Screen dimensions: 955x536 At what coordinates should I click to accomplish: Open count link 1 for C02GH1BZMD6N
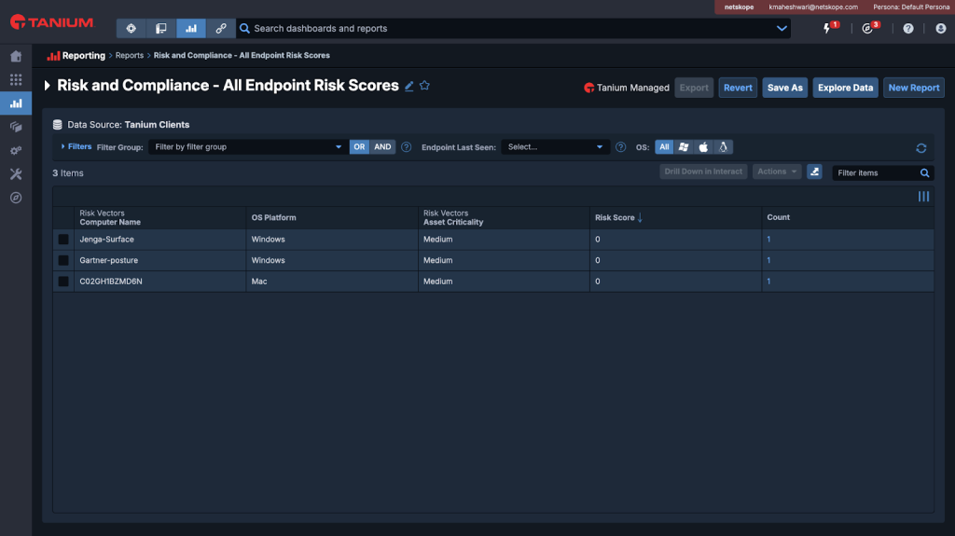click(768, 282)
